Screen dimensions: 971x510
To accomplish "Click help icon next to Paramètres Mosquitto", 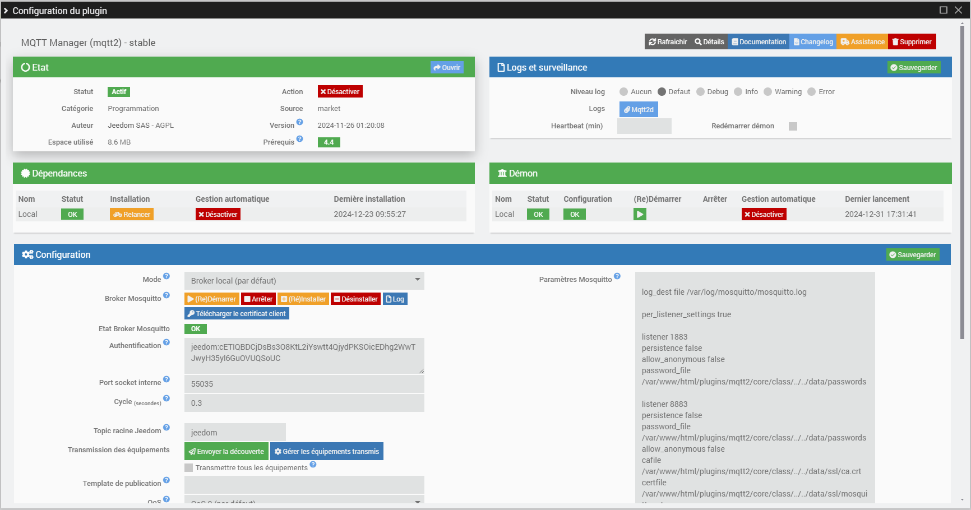I will point(617,276).
